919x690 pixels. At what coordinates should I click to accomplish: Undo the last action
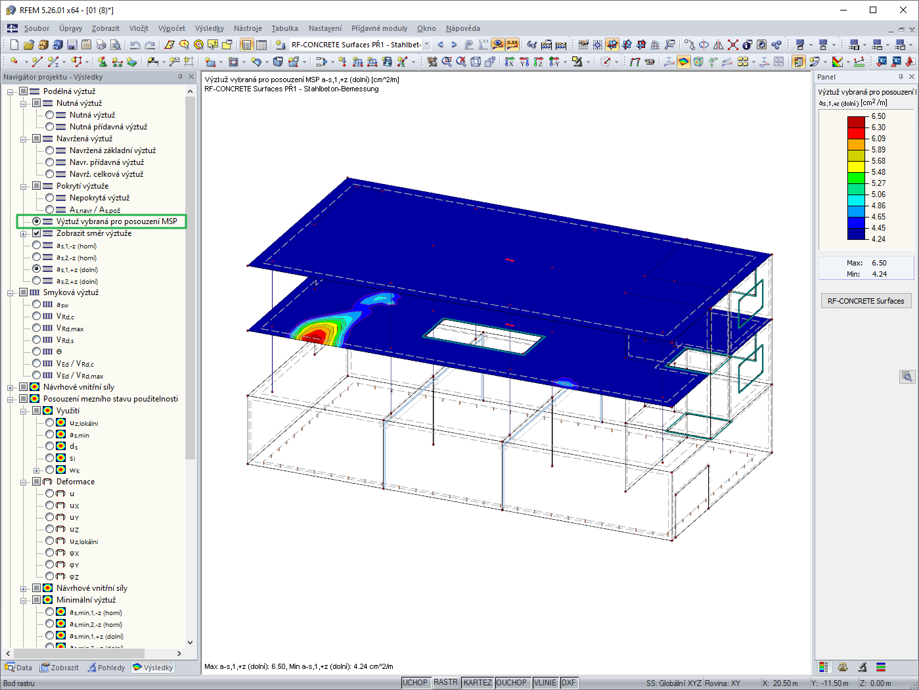tap(135, 45)
